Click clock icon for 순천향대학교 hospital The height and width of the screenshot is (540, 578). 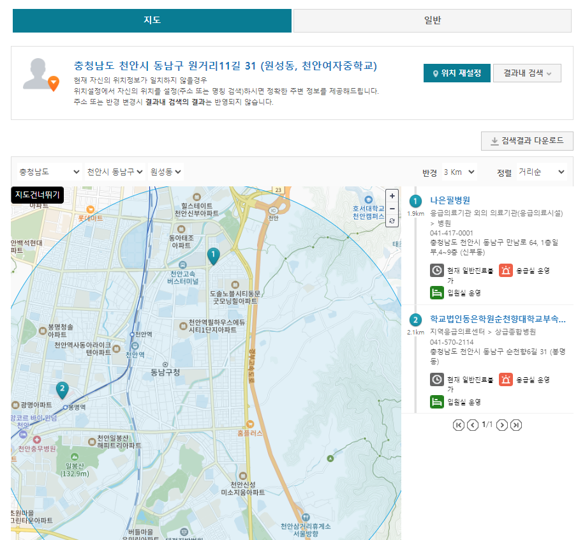coord(437,379)
